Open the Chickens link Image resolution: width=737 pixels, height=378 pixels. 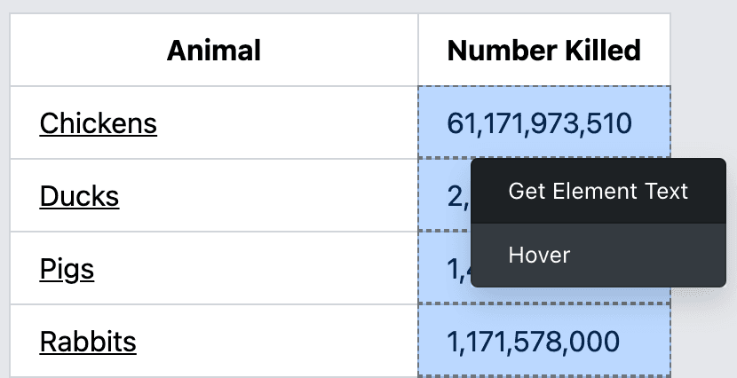(x=98, y=123)
